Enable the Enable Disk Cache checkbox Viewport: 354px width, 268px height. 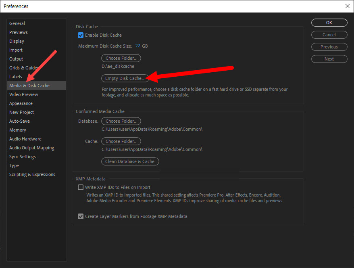click(x=81, y=35)
